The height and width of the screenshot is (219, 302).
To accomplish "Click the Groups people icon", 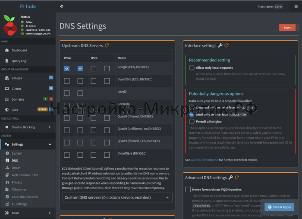I will tap(7, 78).
